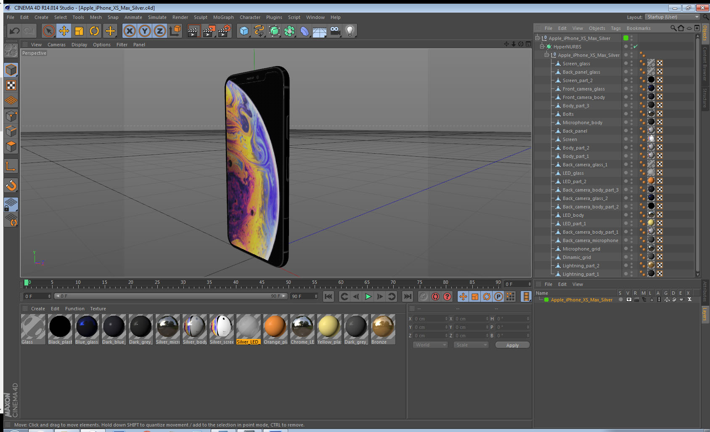The height and width of the screenshot is (432, 710).
Task: Enable Snap magnet icon in sidebar
Action: 11,185
